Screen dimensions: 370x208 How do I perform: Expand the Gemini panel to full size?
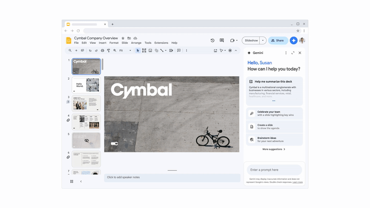pos(293,53)
